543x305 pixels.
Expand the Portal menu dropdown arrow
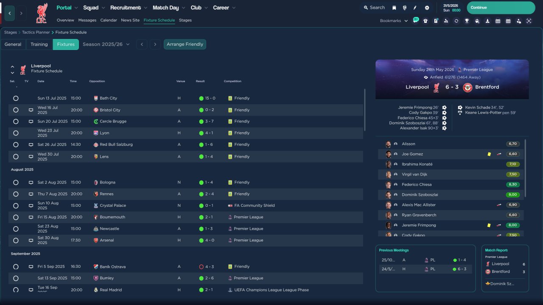coord(76,8)
